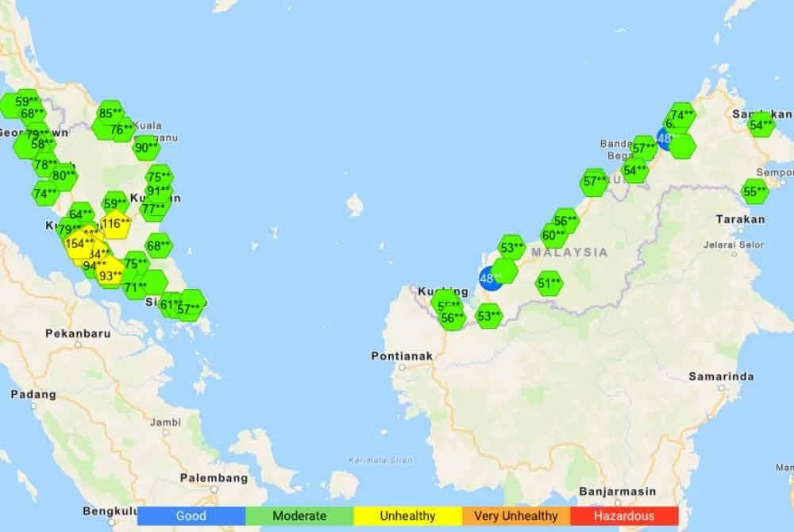Select the orange Very Unhealthy legend swatch
The image size is (794, 532).
pyautogui.click(x=515, y=516)
